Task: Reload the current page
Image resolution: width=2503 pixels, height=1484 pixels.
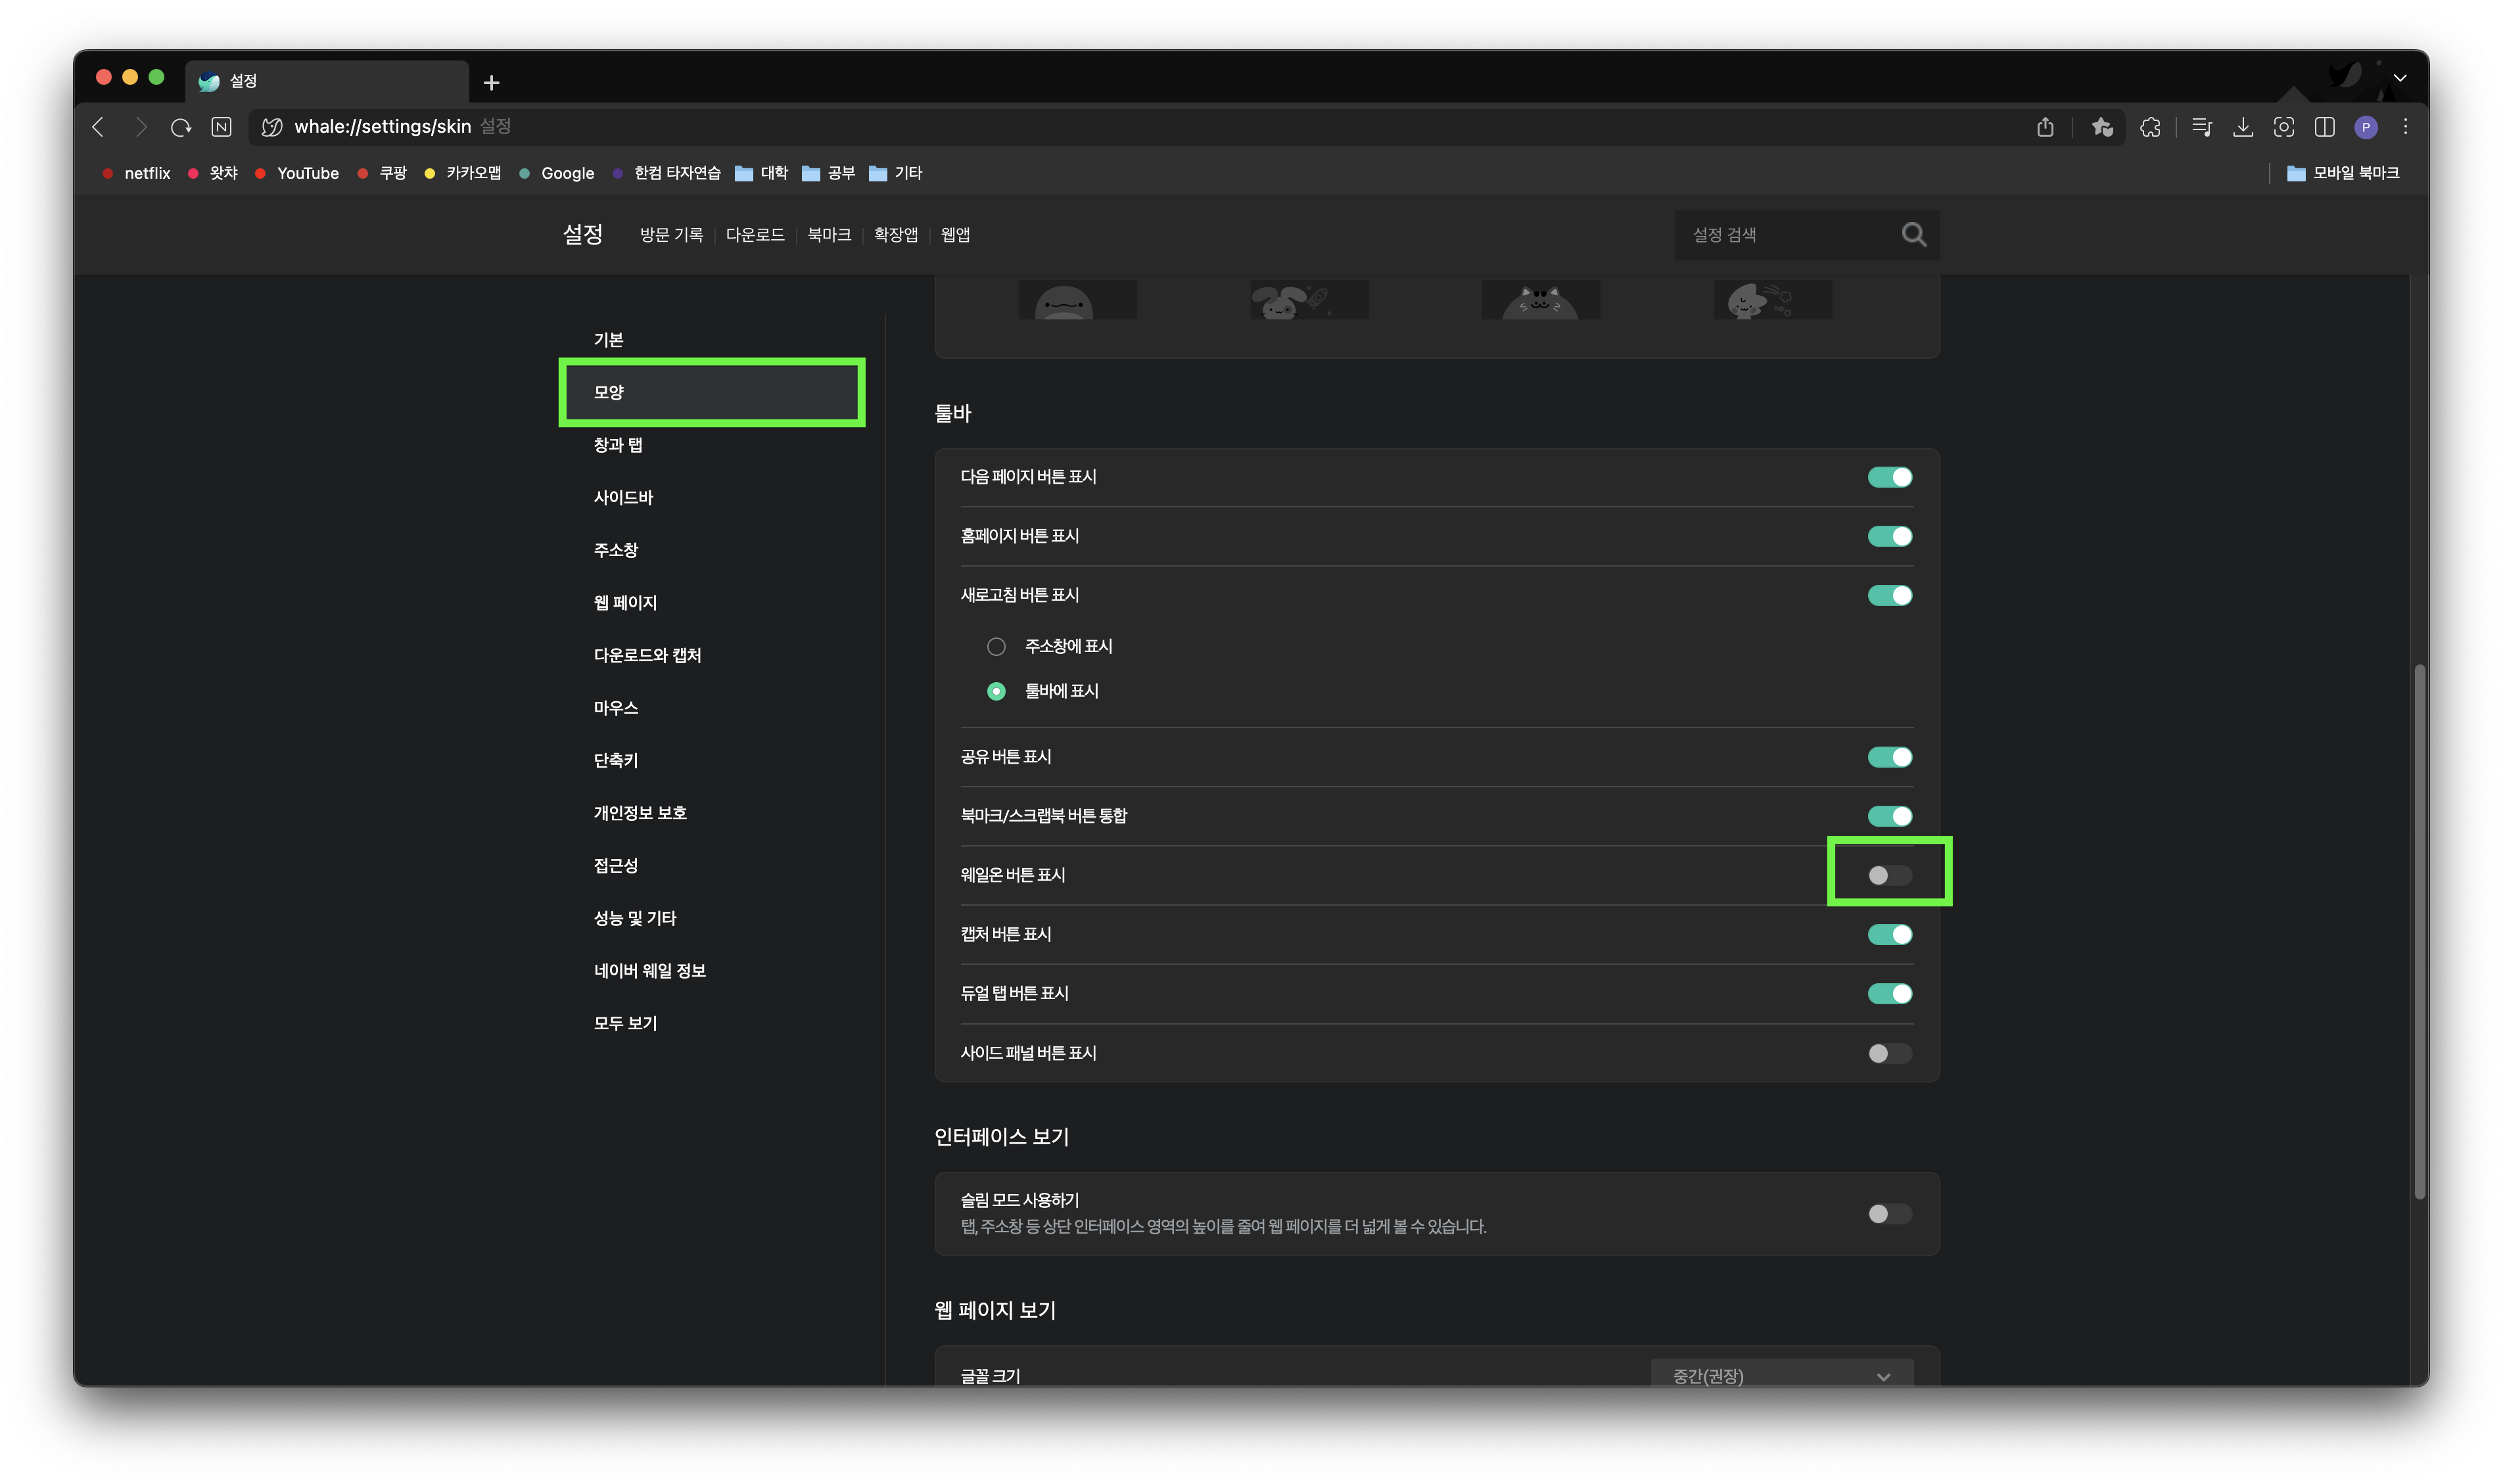Action: (181, 127)
